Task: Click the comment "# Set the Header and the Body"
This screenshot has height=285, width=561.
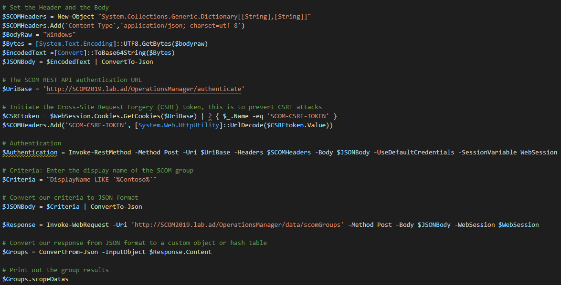Action: click(55, 7)
